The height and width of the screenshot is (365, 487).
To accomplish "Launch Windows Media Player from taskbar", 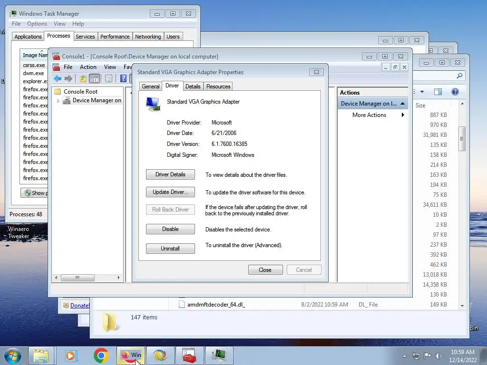I will click(70, 355).
